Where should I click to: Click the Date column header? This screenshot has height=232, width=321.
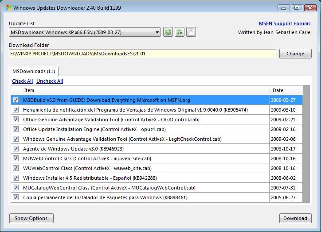[286, 90]
